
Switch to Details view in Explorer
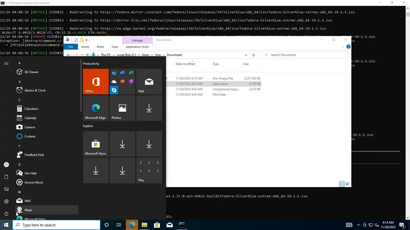342,184
